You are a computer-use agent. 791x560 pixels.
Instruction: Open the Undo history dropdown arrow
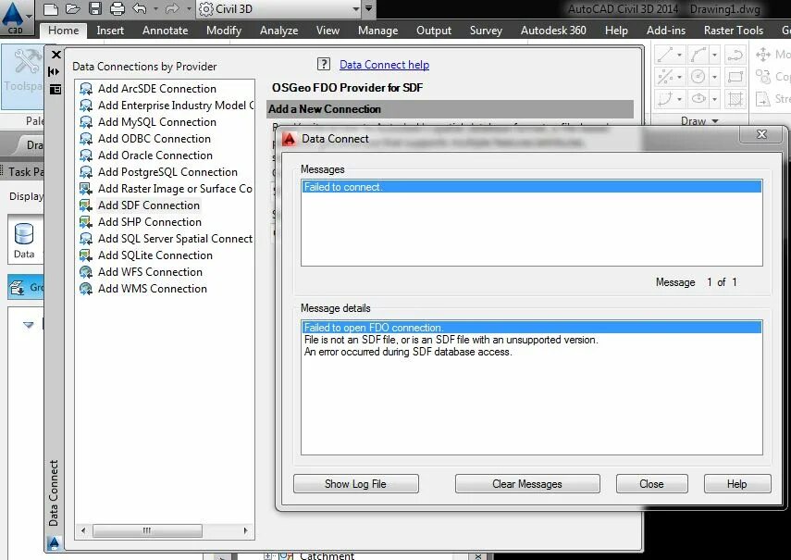click(x=155, y=9)
